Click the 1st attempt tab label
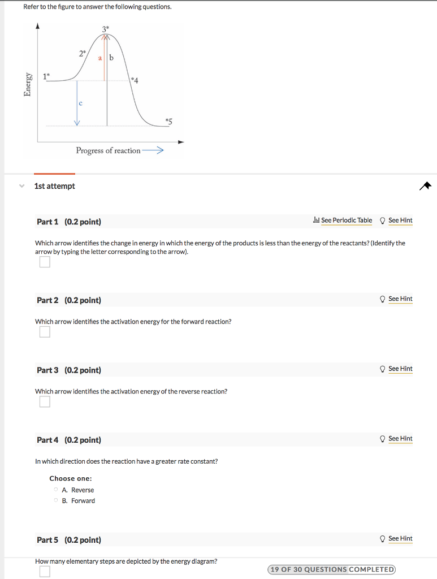The image size is (437, 579). click(54, 185)
